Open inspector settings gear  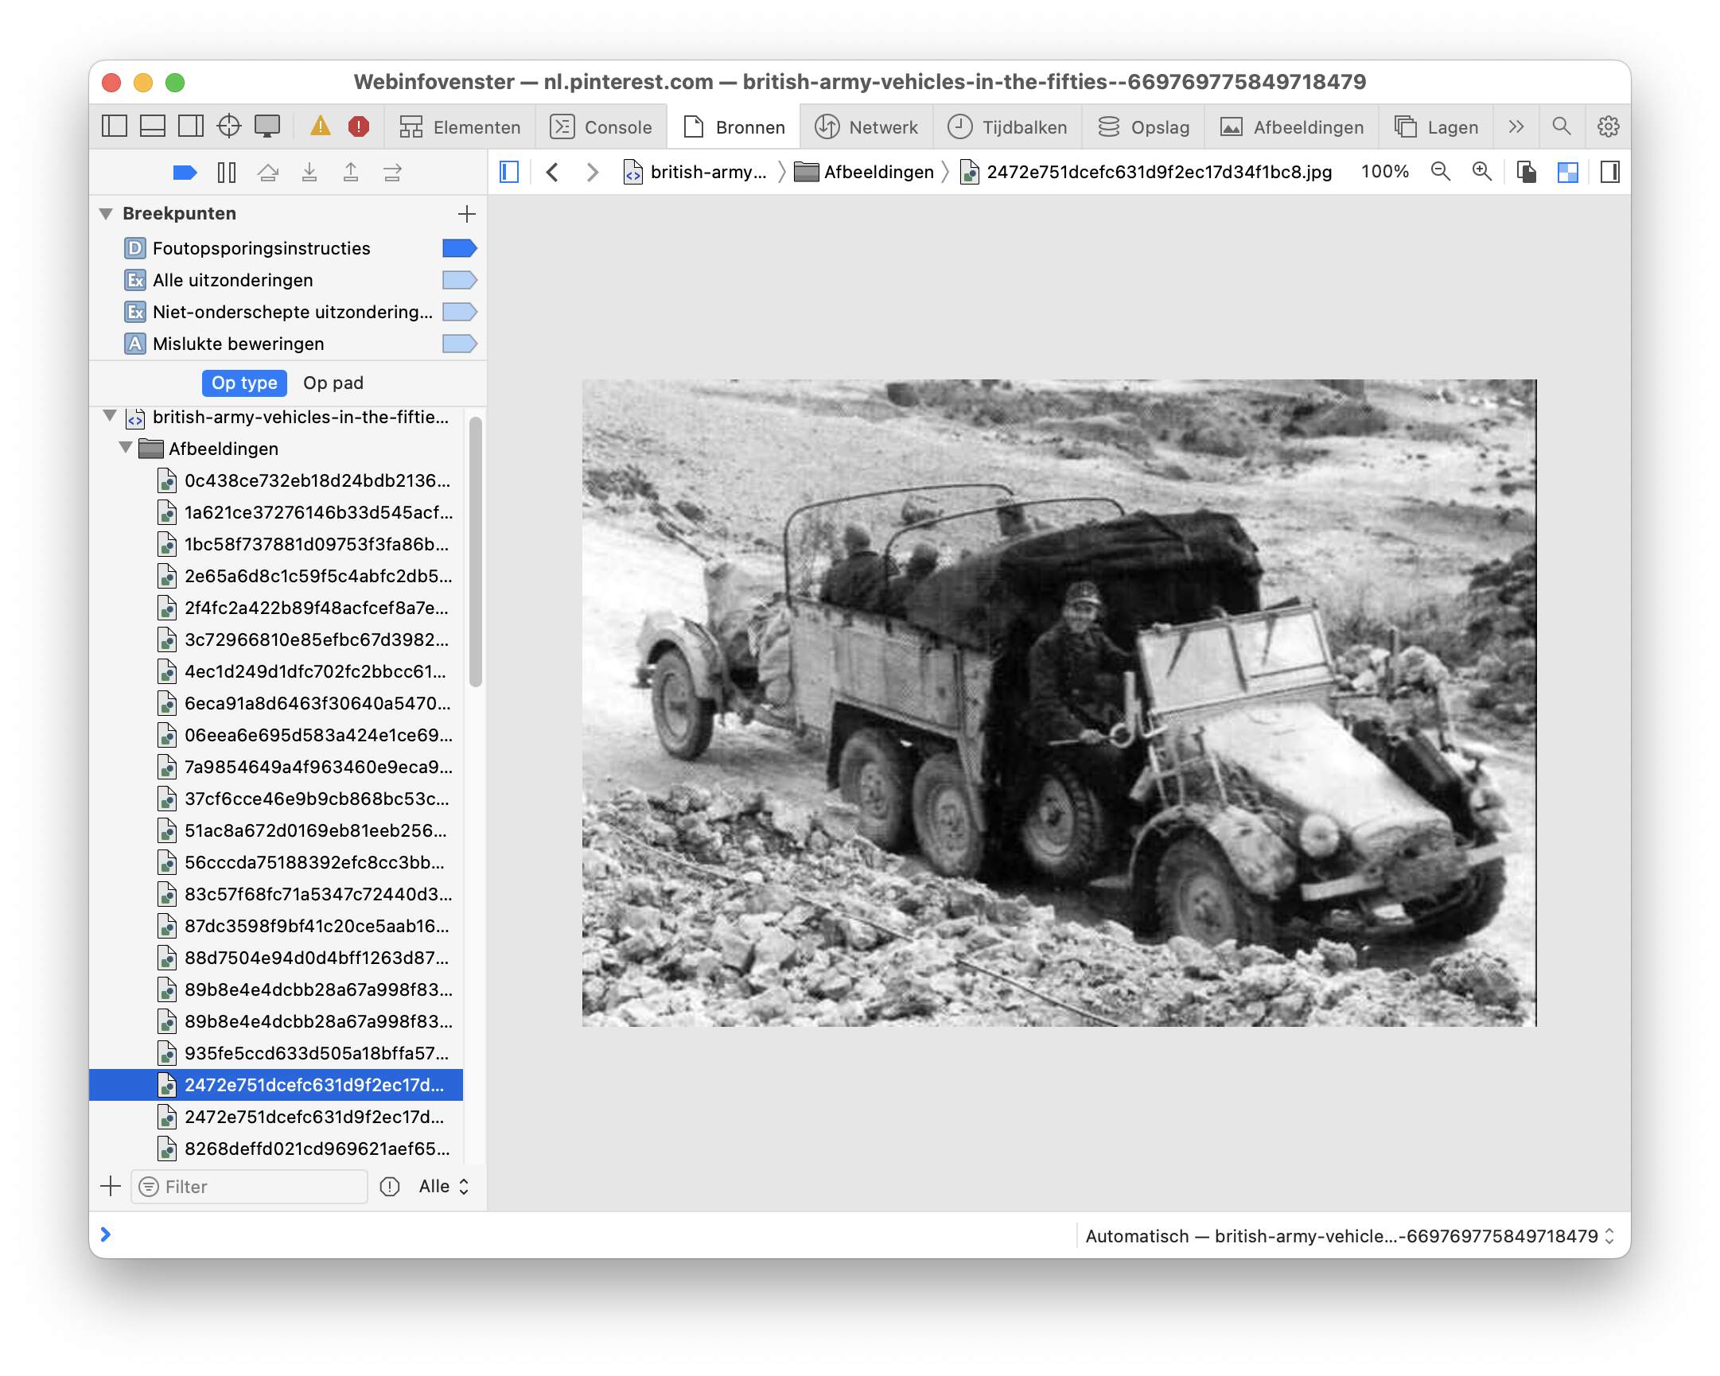pos(1608,126)
